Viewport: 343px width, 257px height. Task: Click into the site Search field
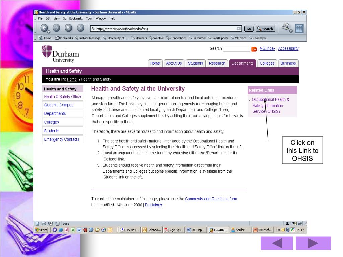pos(236,49)
